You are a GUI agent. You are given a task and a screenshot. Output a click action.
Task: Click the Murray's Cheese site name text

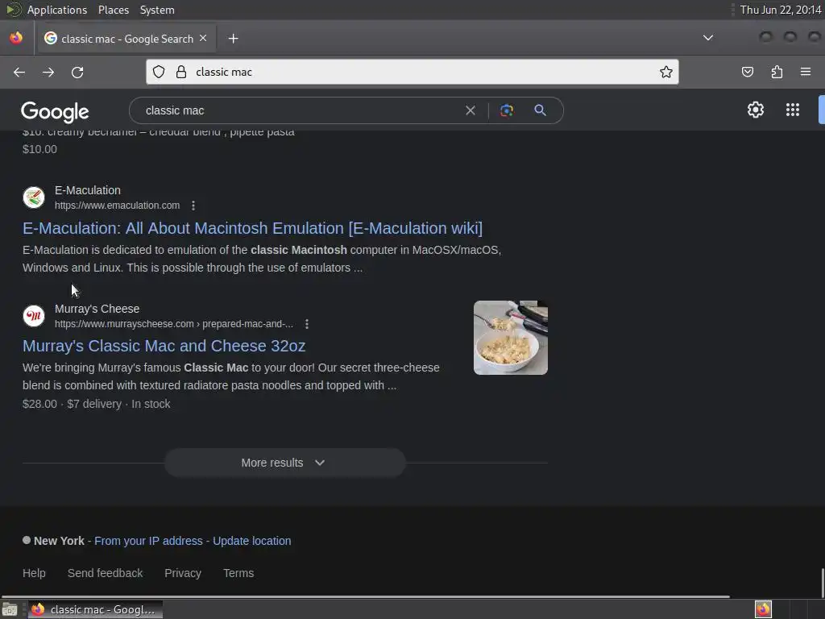tap(97, 309)
